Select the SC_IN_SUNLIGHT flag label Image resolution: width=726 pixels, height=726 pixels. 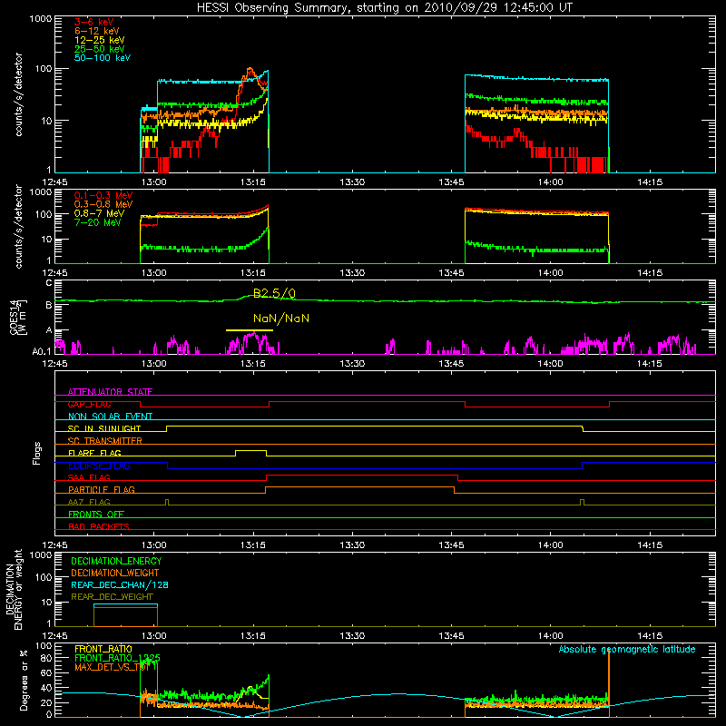pyautogui.click(x=104, y=428)
